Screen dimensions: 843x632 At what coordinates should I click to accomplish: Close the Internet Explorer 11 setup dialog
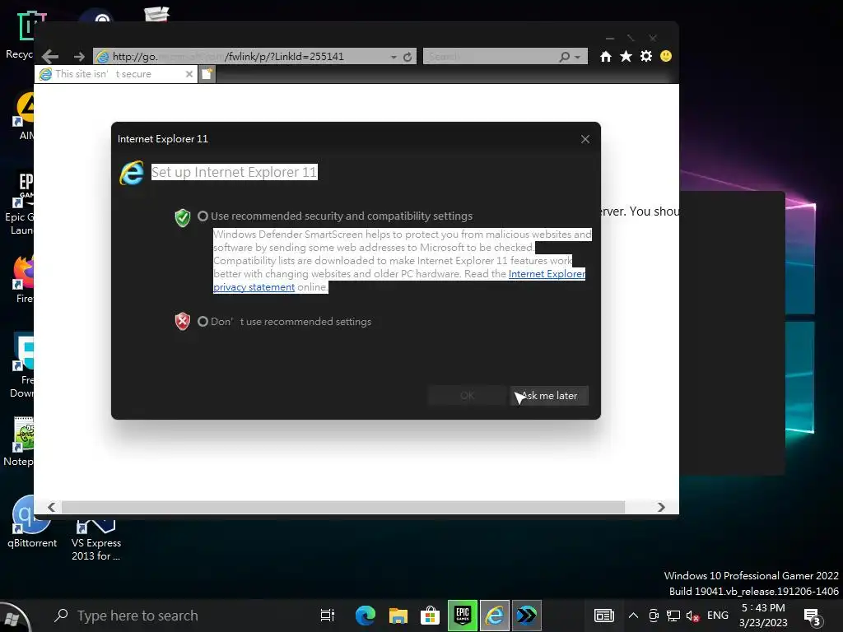585,139
